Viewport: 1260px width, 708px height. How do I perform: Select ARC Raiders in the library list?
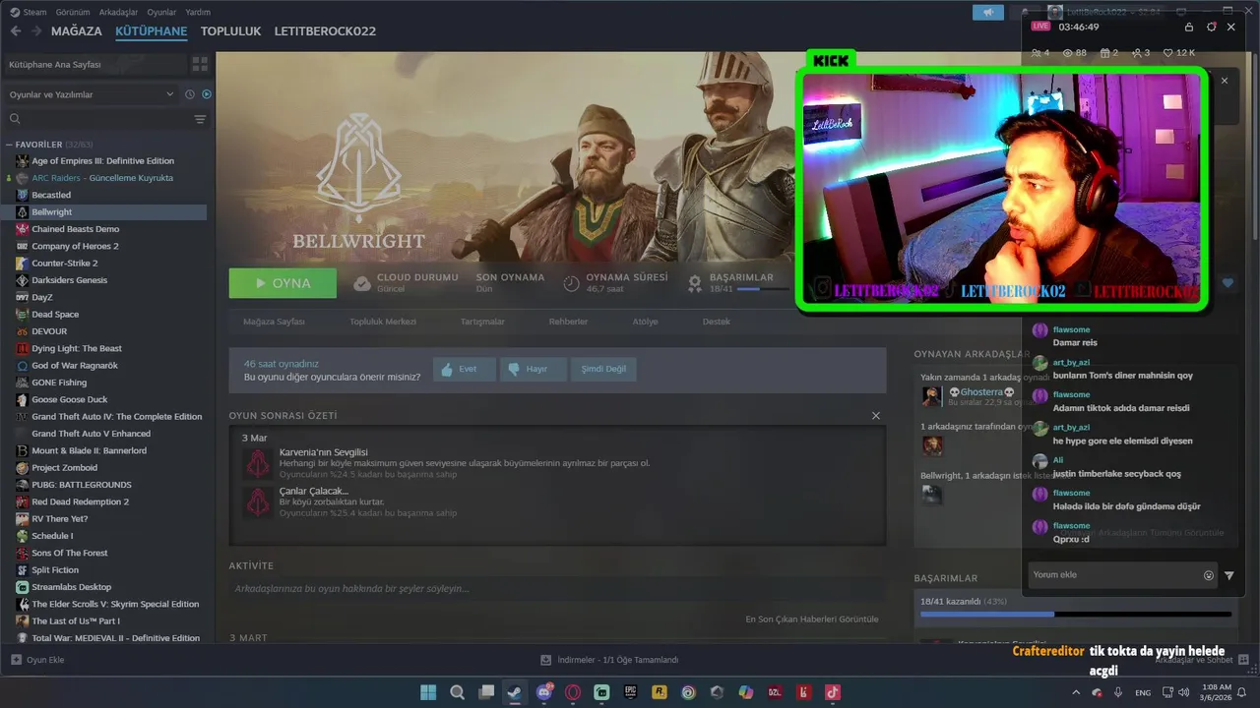(102, 178)
